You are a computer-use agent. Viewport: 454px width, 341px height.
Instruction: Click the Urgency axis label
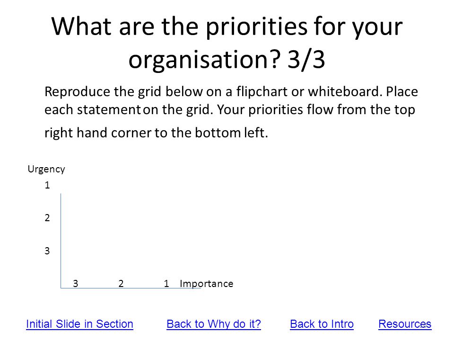46,170
